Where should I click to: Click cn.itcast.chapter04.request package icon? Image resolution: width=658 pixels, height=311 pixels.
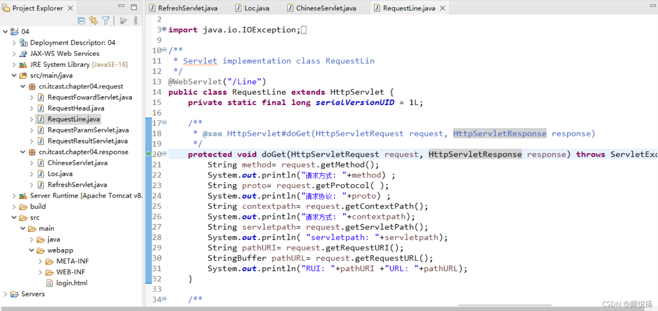coord(32,86)
